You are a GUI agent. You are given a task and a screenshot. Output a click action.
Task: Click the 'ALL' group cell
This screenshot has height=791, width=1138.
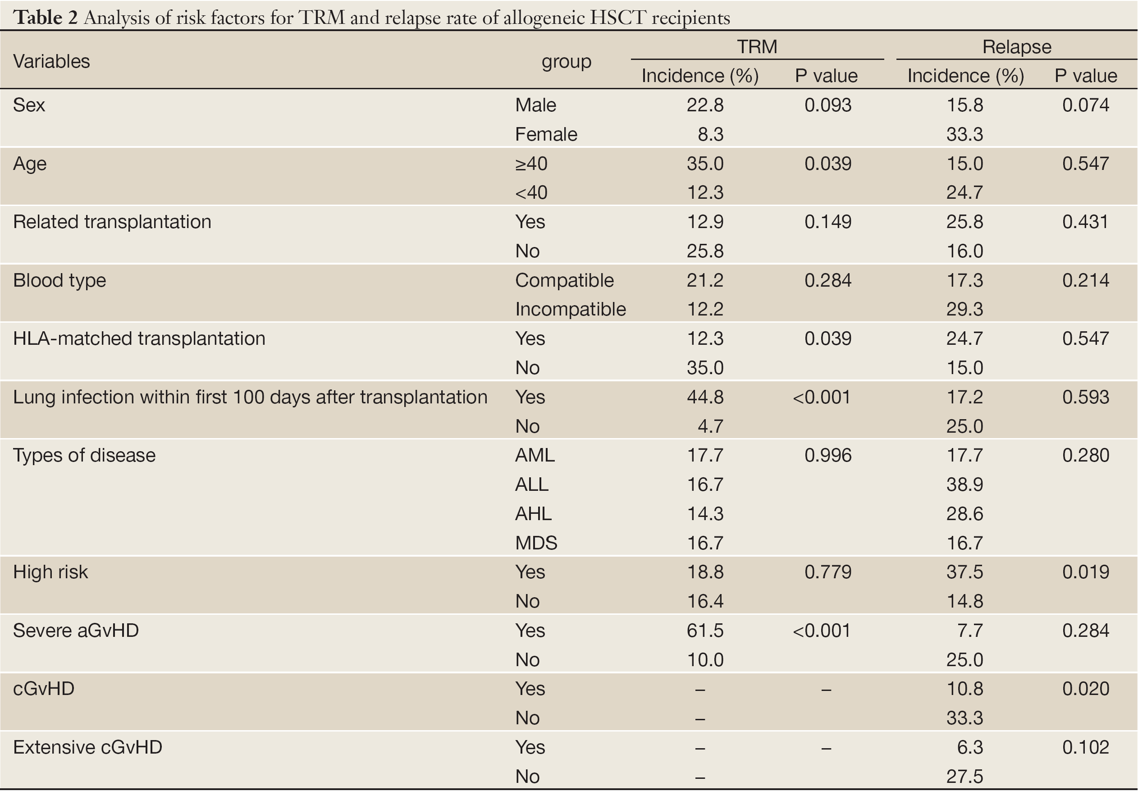[x=532, y=484]
